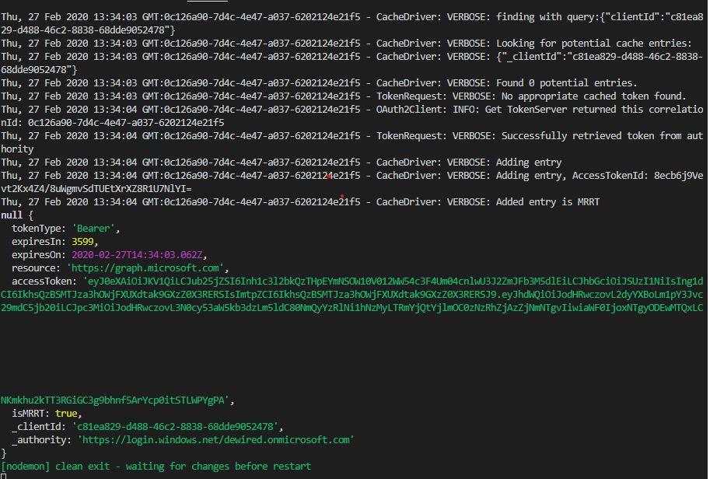Select 'finding with query' log text
Viewport: 710px width, 479px height.
tap(552, 16)
